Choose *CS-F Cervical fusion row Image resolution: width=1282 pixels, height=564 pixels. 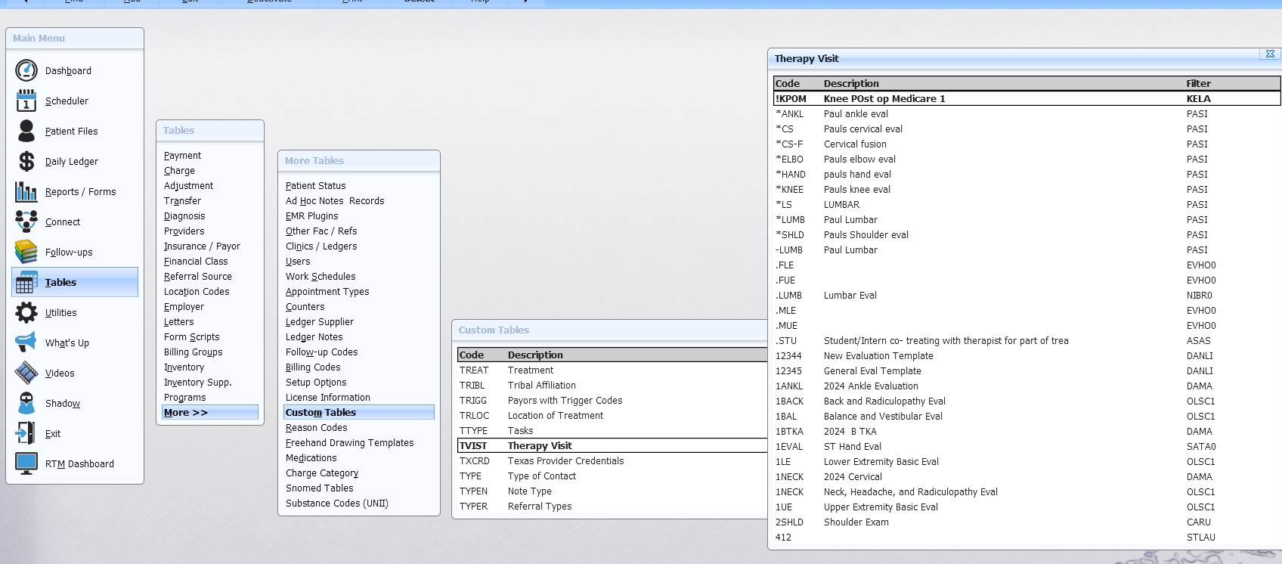click(x=1027, y=144)
